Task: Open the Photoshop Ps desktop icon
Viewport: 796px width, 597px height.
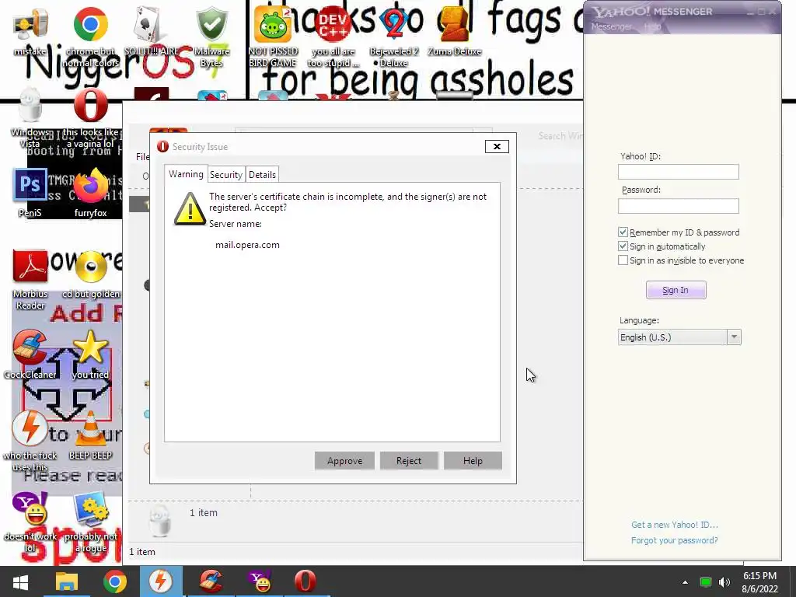Action: 30,192
